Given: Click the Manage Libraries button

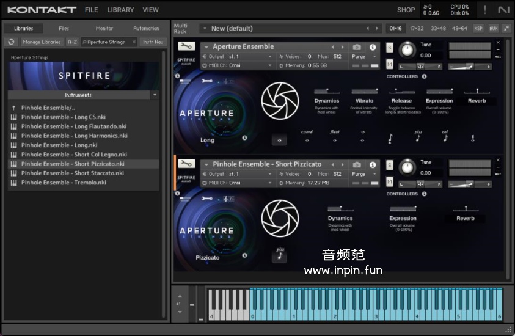Looking at the screenshot, I should click(x=42, y=42).
